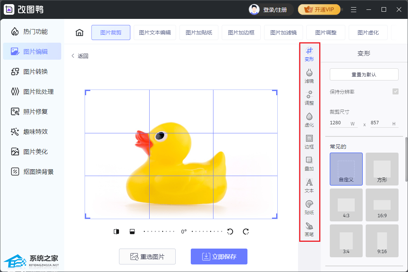Viewport: 408px width, 272px height.
Task: Choose the 方形 square crop preset
Action: point(382,169)
